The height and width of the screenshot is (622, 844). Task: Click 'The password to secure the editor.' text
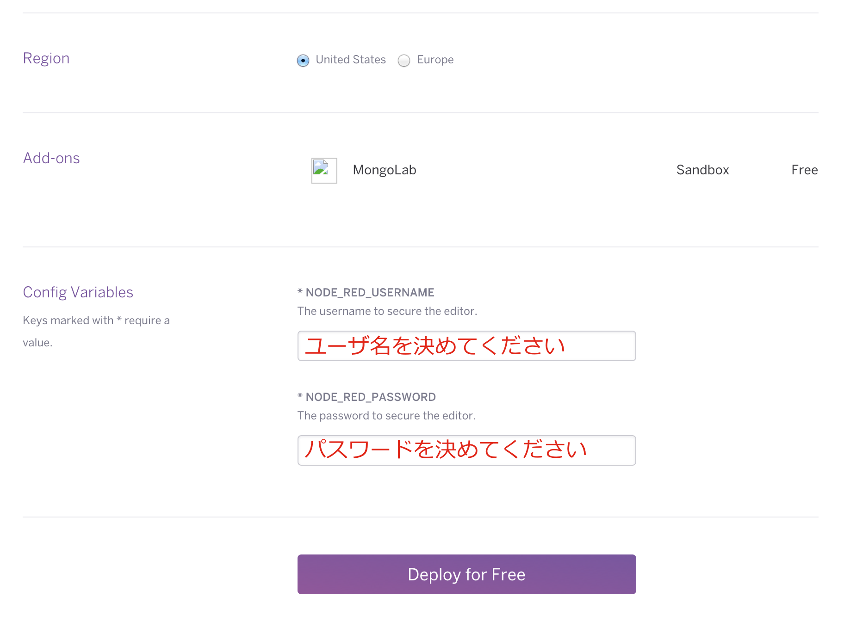coord(386,416)
